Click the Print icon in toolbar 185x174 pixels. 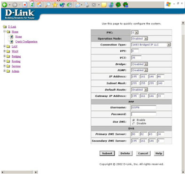(x=86, y=5)
